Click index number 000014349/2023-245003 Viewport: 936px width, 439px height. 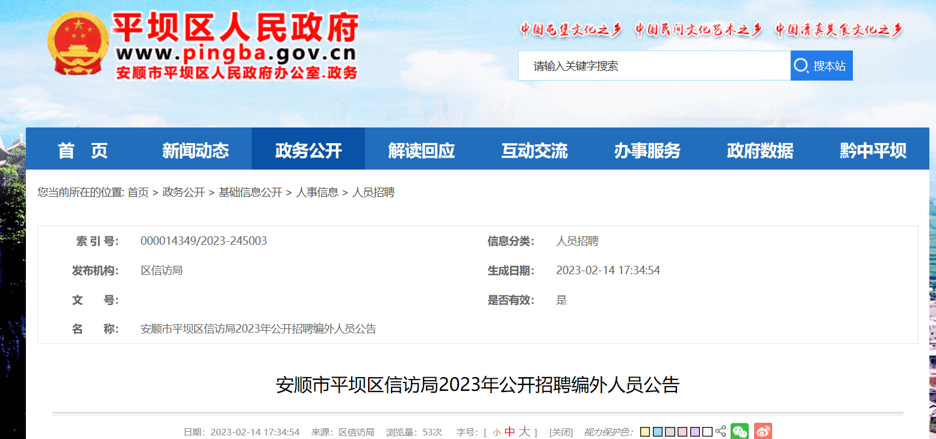[x=204, y=241]
